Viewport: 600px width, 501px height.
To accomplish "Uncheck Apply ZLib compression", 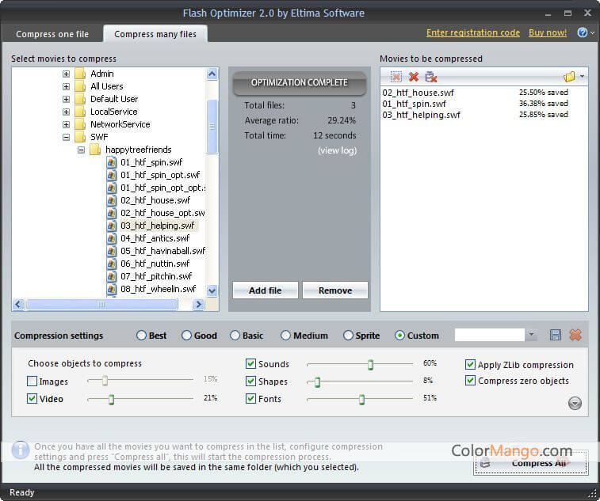I will point(470,365).
